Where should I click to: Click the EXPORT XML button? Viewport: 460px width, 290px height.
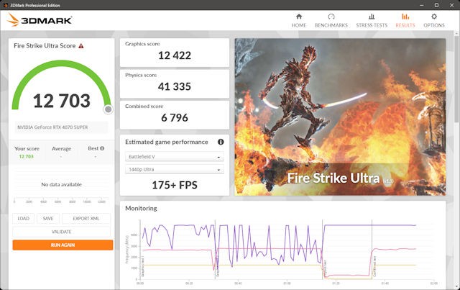(86, 219)
